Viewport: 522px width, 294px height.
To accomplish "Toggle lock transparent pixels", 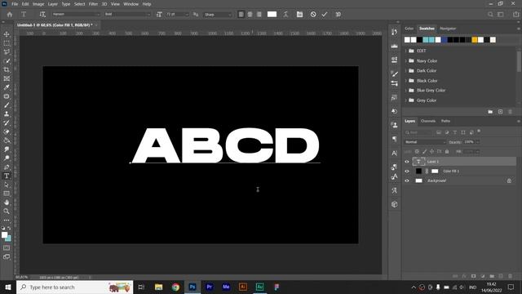I will pos(417,152).
